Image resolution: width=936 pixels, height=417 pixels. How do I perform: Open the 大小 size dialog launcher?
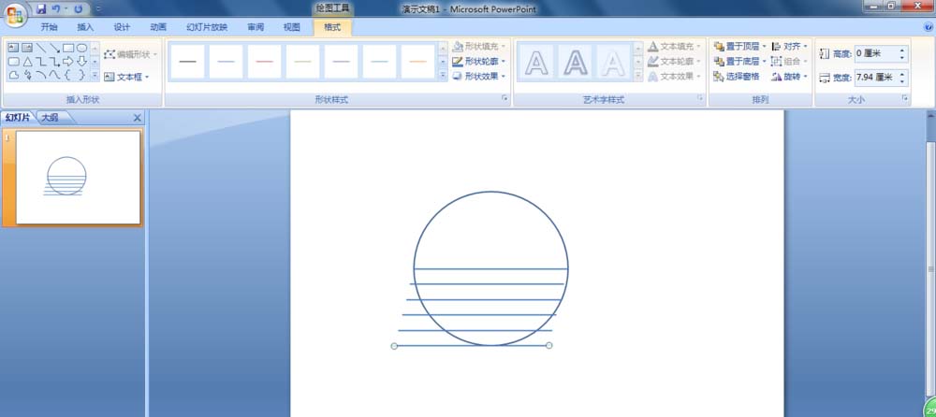[x=905, y=98]
